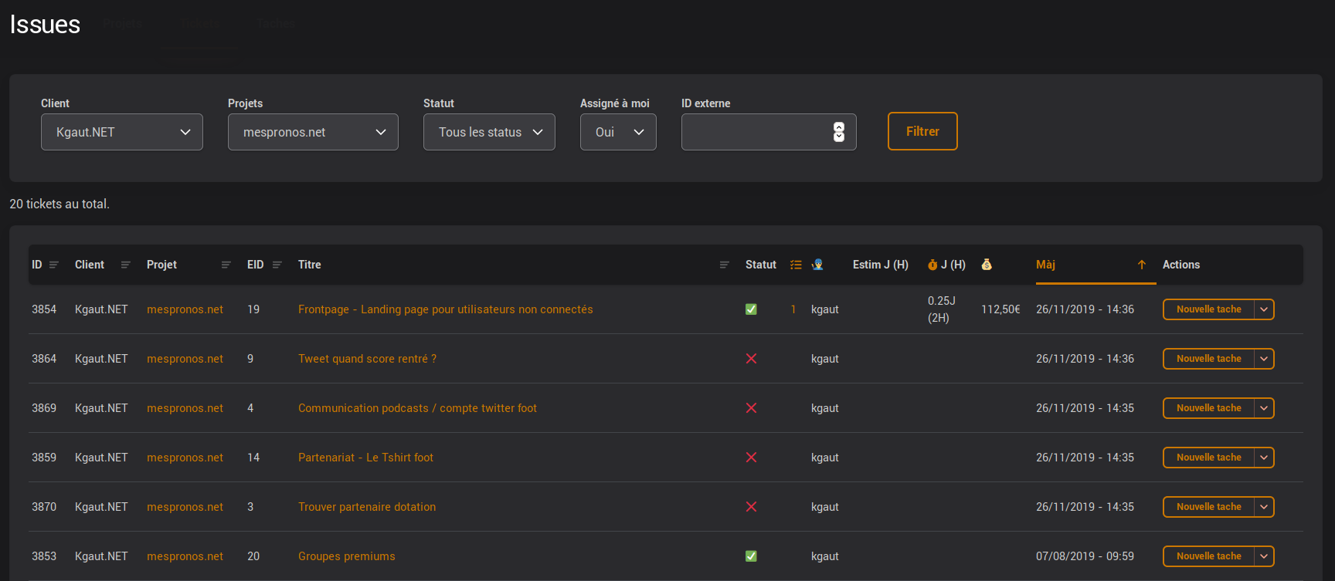The width and height of the screenshot is (1335, 581).
Task: Expand the Statut filter Tous les status
Action: pos(489,132)
